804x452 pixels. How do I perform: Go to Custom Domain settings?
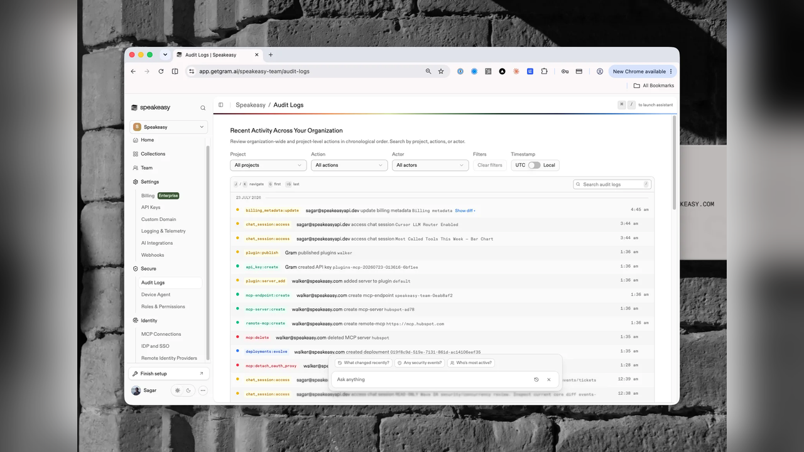(x=158, y=219)
